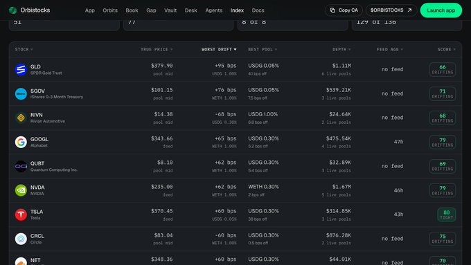This screenshot has height=265, width=471.
Task: Click the NVDA NVIDIA logo
Action: pos(21,190)
